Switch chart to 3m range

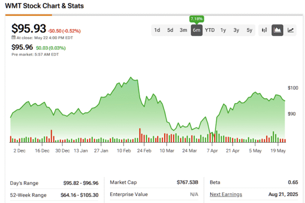pos(183,30)
